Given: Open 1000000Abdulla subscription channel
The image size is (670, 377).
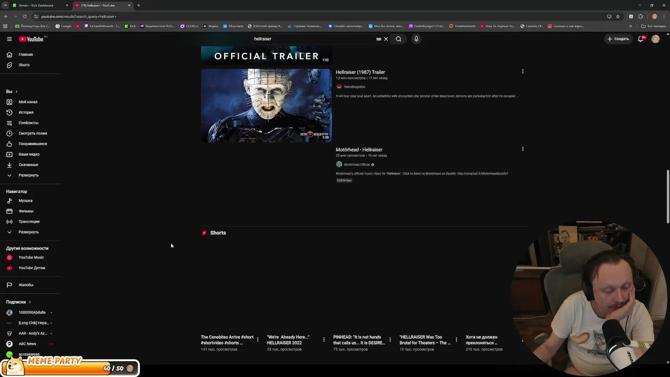Looking at the screenshot, I should click(x=32, y=313).
